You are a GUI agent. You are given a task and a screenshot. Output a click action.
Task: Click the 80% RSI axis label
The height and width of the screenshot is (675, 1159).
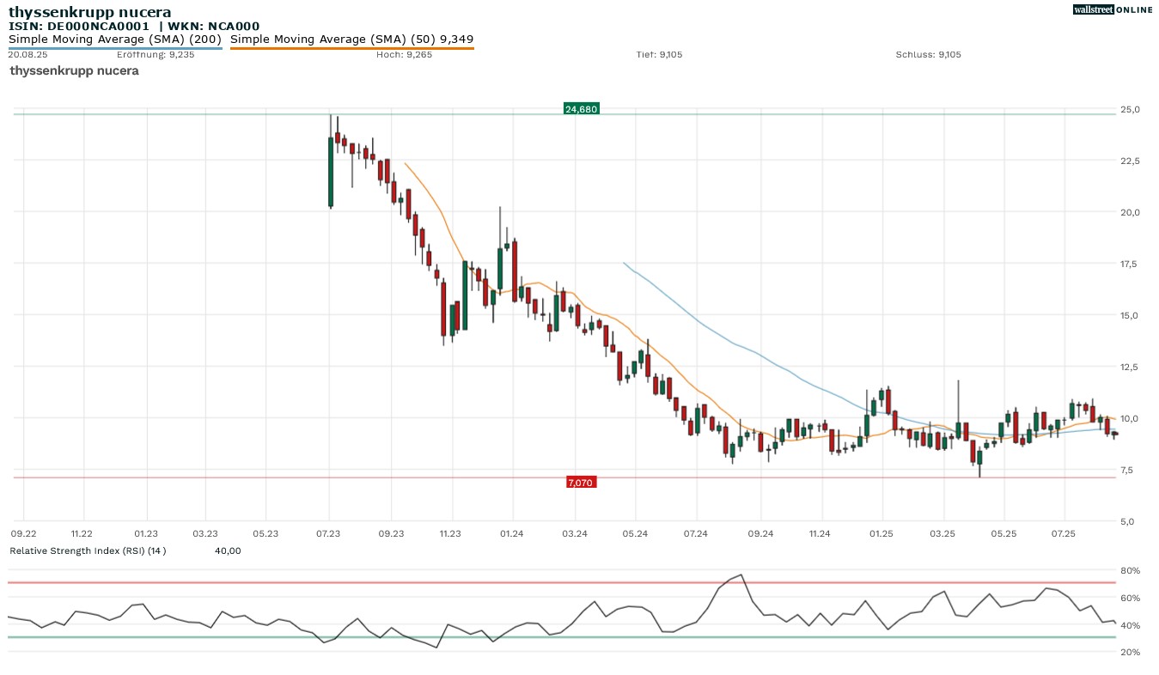click(1131, 570)
